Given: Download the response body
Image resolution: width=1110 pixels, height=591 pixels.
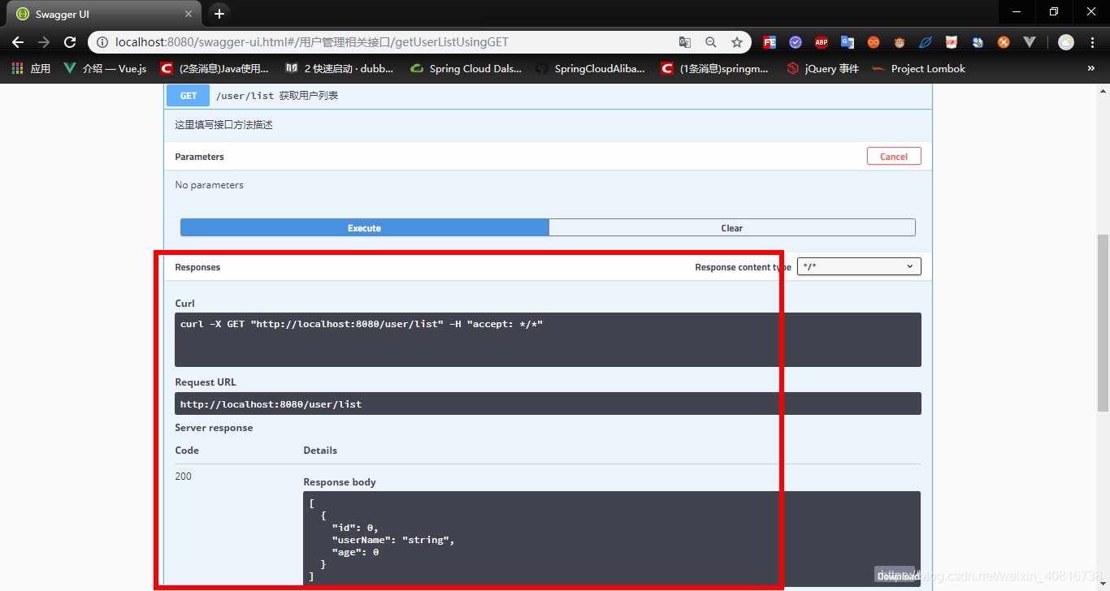Looking at the screenshot, I should tap(895, 576).
